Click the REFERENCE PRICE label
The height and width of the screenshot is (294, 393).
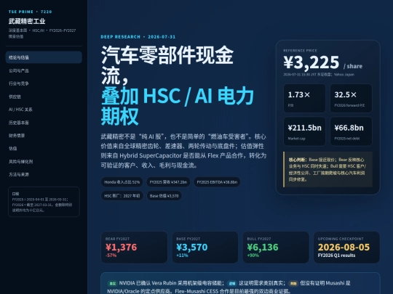[x=300, y=51]
